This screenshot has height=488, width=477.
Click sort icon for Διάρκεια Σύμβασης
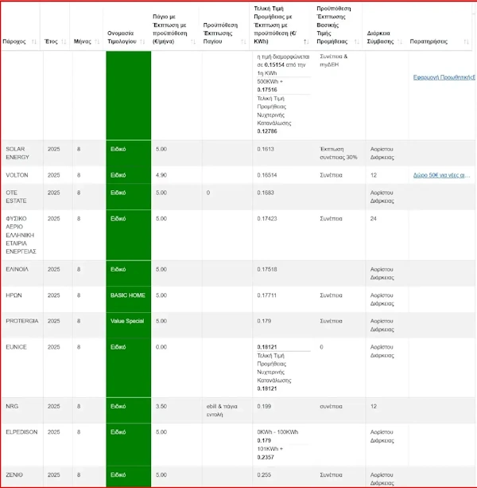point(401,41)
